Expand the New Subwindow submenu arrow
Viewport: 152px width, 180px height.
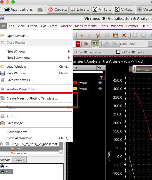click(69, 58)
